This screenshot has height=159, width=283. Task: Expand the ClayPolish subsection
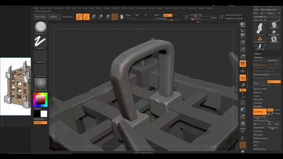258,103
